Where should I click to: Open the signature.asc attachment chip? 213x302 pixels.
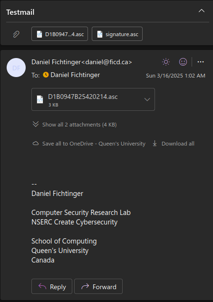(x=117, y=34)
